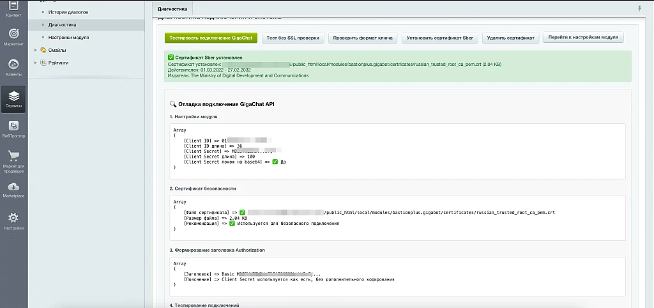The image size is (654, 308).
Task: Click the Рекомендация безопасного подключения line
Action: (261, 224)
